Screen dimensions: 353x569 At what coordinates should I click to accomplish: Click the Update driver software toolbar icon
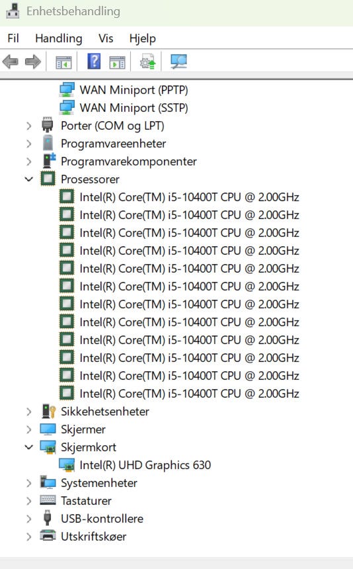(x=148, y=62)
